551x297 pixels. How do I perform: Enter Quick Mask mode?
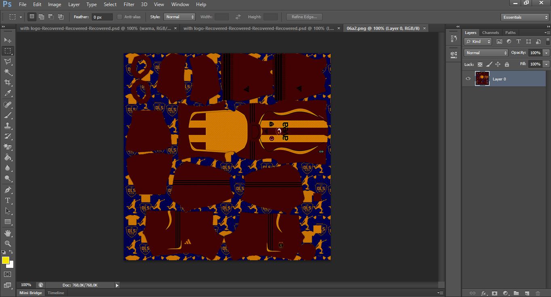8,274
